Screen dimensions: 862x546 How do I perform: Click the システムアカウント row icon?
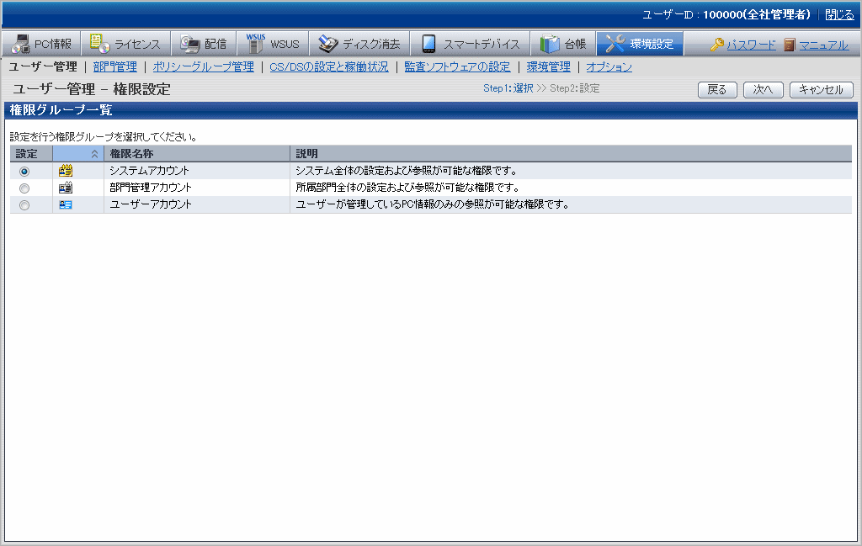click(66, 171)
